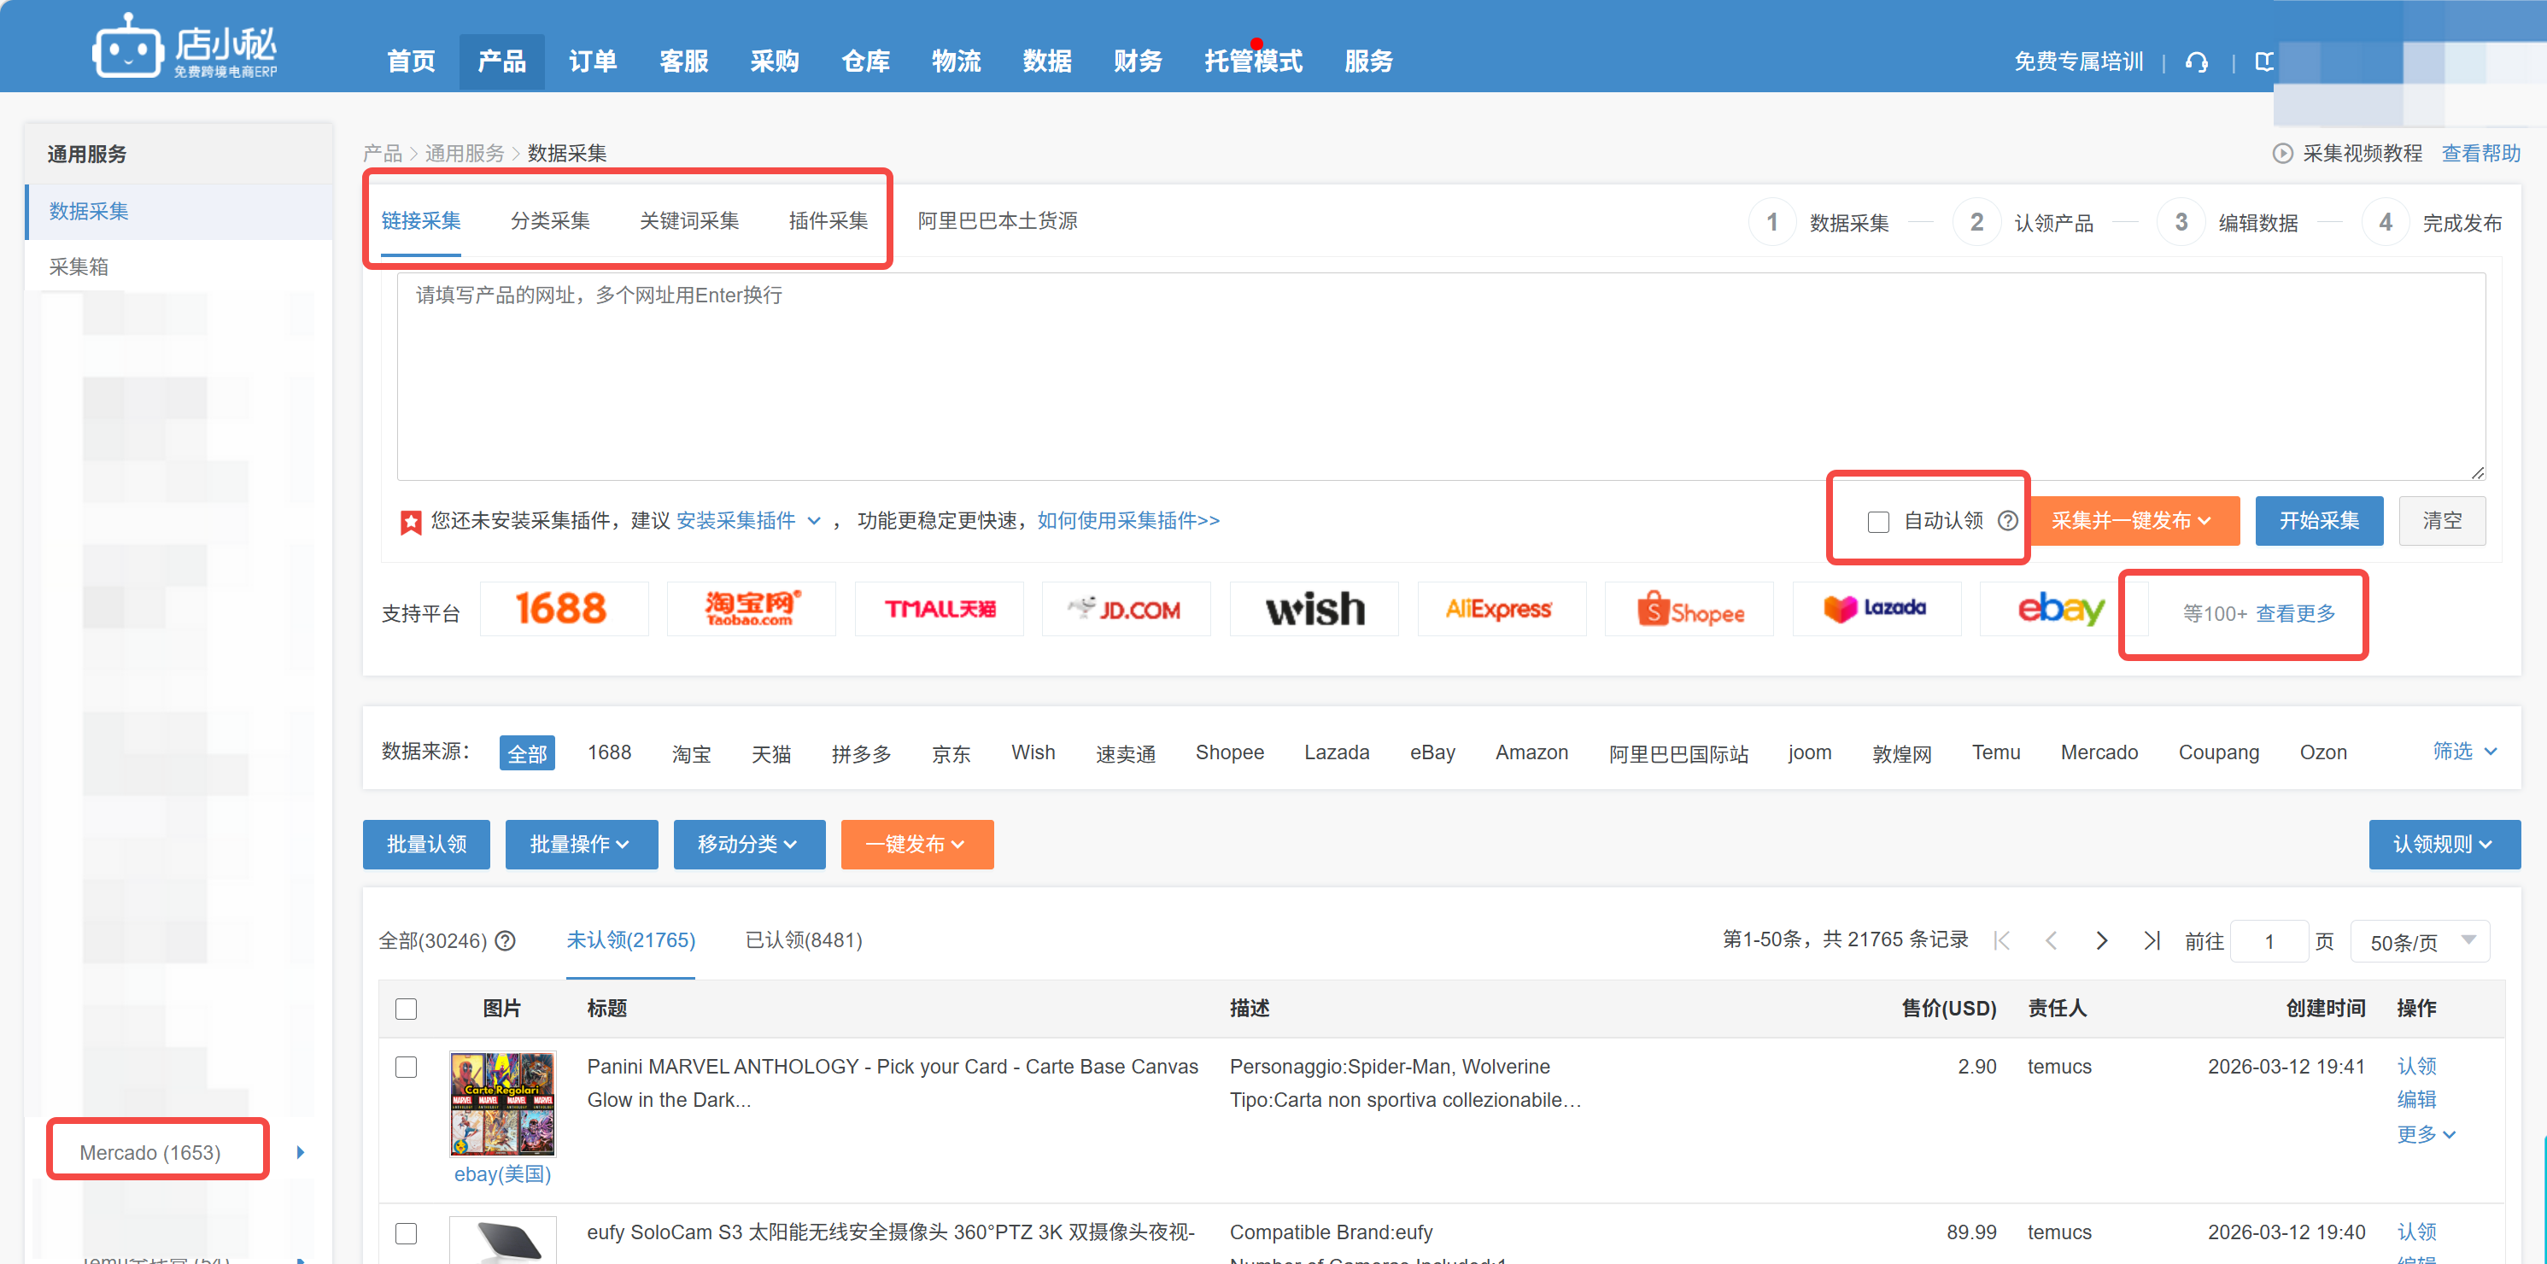Click the 查看更多 platforms link
Image resolution: width=2547 pixels, height=1264 pixels.
pos(2296,614)
